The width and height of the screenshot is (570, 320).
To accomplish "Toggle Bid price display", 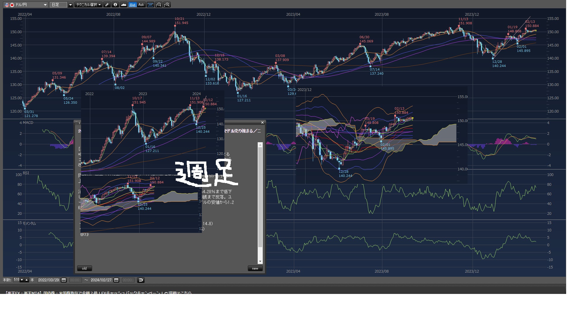I will click(x=132, y=5).
